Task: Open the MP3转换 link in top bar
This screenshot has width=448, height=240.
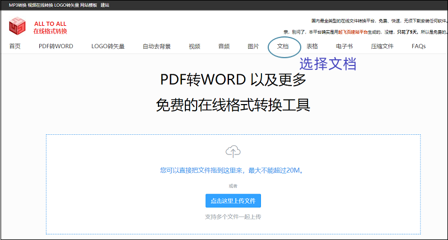Action: pos(18,5)
